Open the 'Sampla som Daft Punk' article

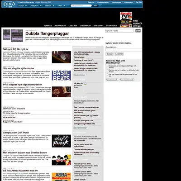[x=16, y=133]
